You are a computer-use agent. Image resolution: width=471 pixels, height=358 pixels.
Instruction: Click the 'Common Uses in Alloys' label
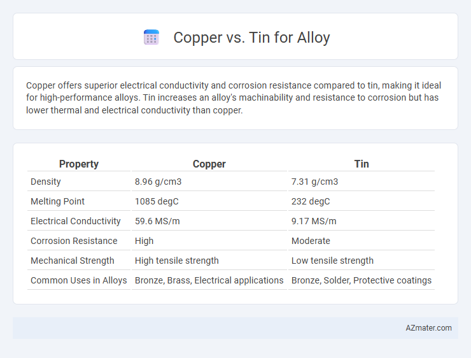[x=79, y=280]
